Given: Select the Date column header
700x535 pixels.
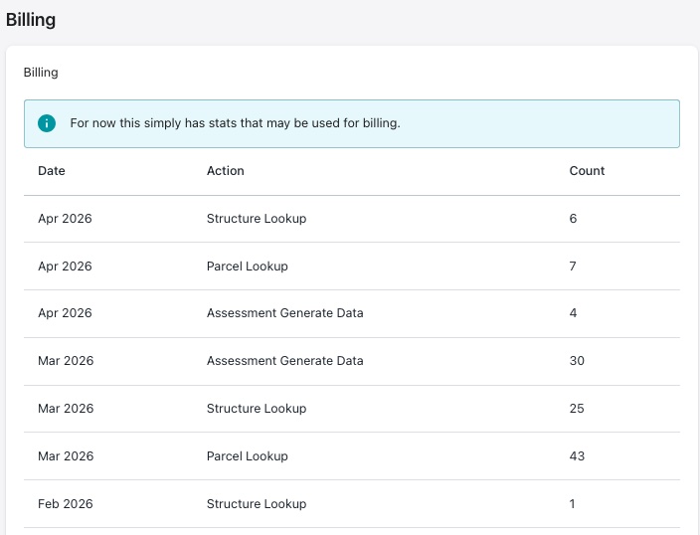Looking at the screenshot, I should tap(52, 171).
